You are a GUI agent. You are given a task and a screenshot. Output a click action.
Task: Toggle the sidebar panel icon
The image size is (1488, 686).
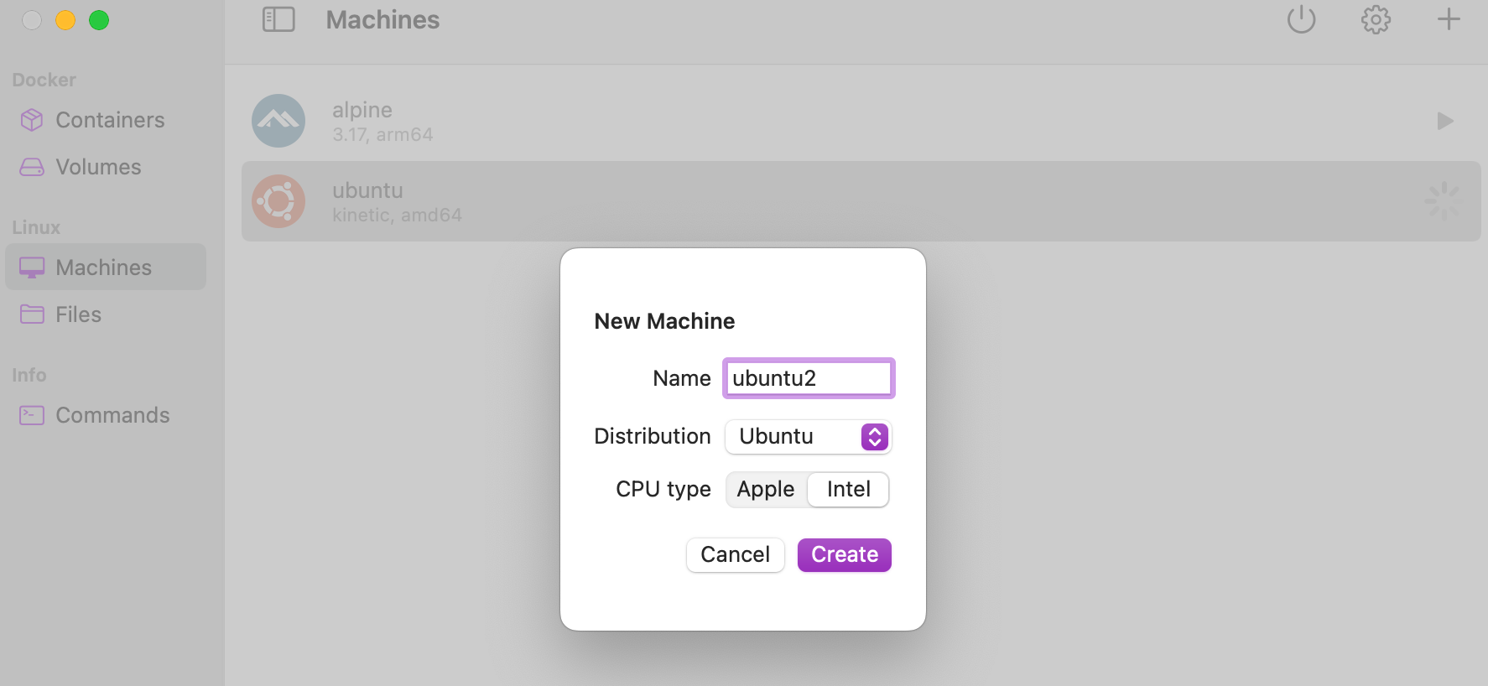(278, 19)
